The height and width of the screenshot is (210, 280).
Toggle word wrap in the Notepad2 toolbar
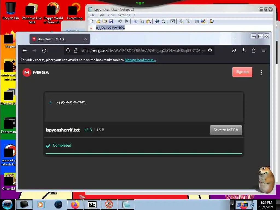[x=173, y=21]
